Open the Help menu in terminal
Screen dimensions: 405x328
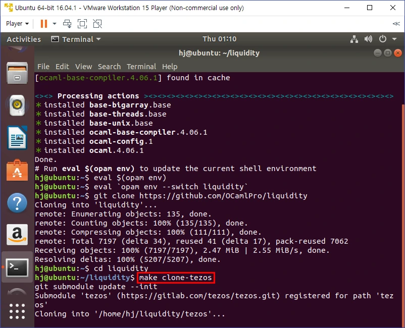point(170,67)
